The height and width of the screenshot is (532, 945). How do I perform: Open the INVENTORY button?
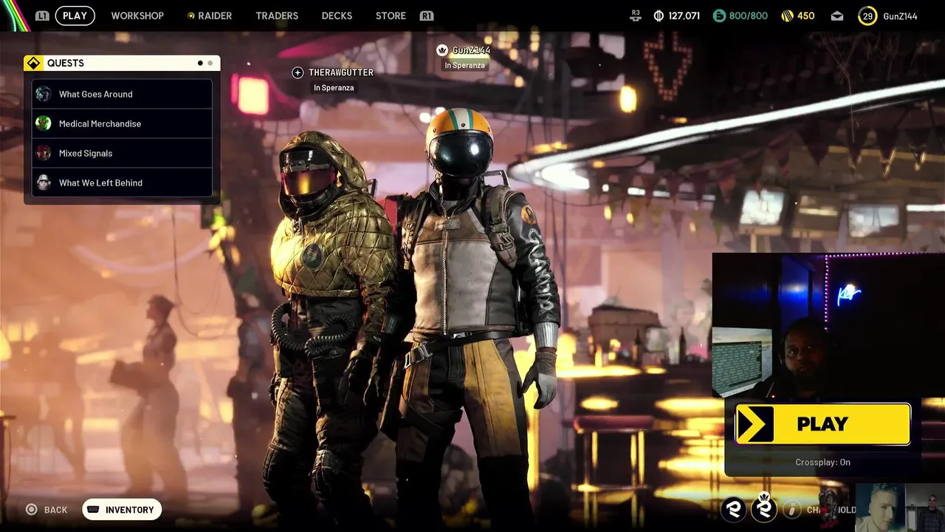(x=122, y=510)
